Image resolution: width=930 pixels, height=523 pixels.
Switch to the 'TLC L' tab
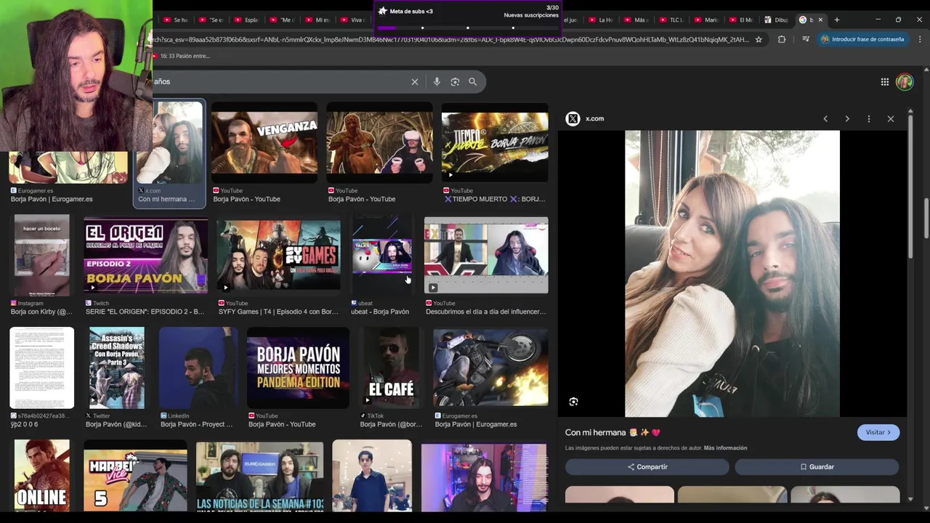(671, 20)
